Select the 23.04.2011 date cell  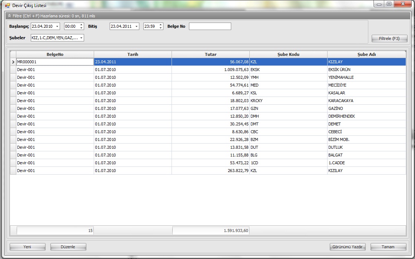133,62
